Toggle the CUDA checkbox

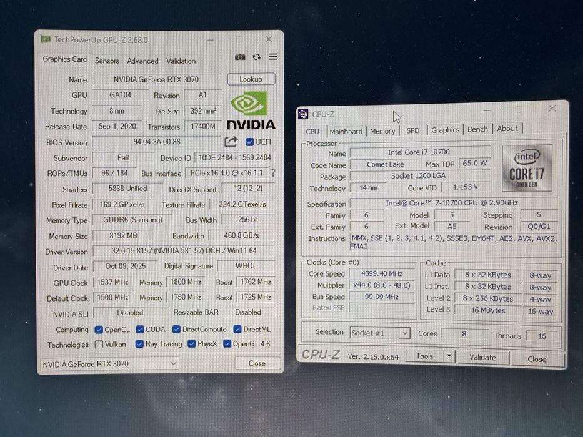[x=140, y=329]
